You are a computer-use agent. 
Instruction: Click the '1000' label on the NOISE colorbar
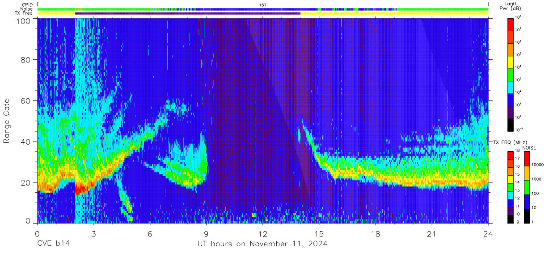coord(537,179)
